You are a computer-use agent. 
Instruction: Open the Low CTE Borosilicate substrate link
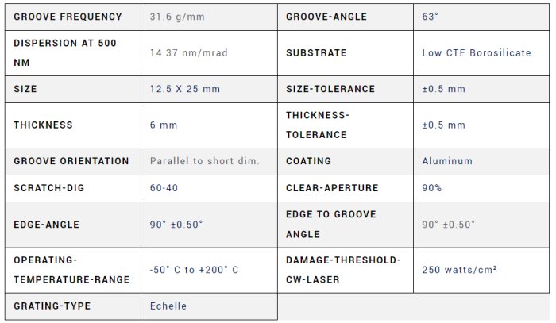click(477, 53)
